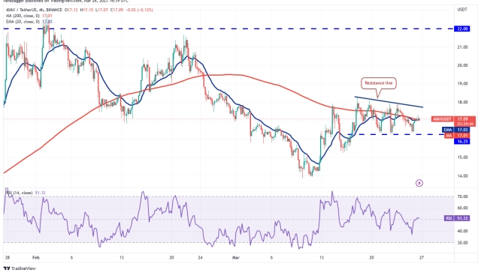The width and height of the screenshot is (481, 270).
Task: Click the 60.00 RSI axis label
Action: (x=462, y=208)
